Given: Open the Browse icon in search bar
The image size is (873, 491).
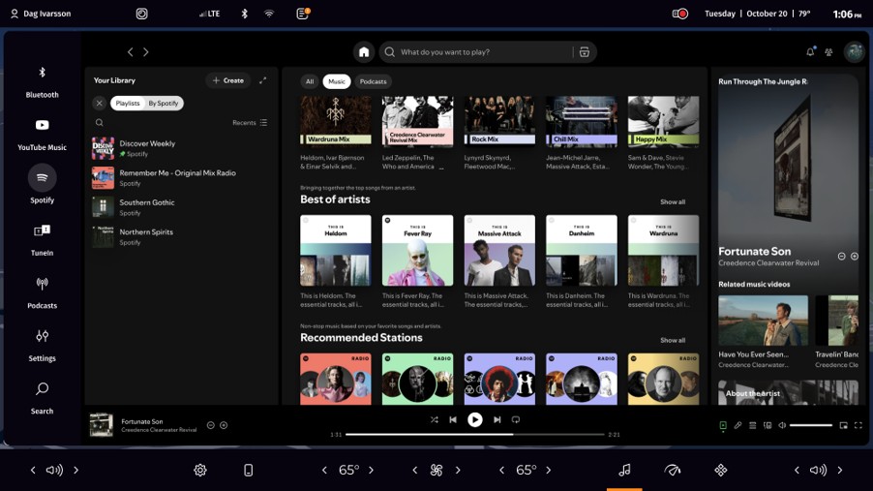Looking at the screenshot, I should (585, 52).
